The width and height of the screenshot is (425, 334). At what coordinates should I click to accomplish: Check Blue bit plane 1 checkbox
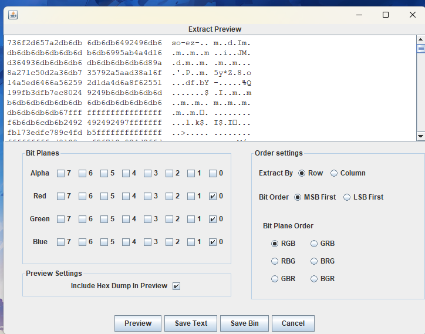click(191, 242)
